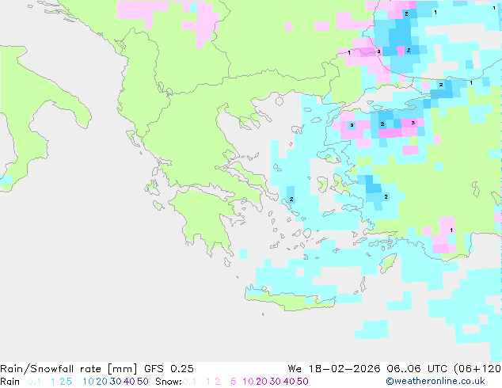Select the 20 value in the Snow legend

coord(261,382)
